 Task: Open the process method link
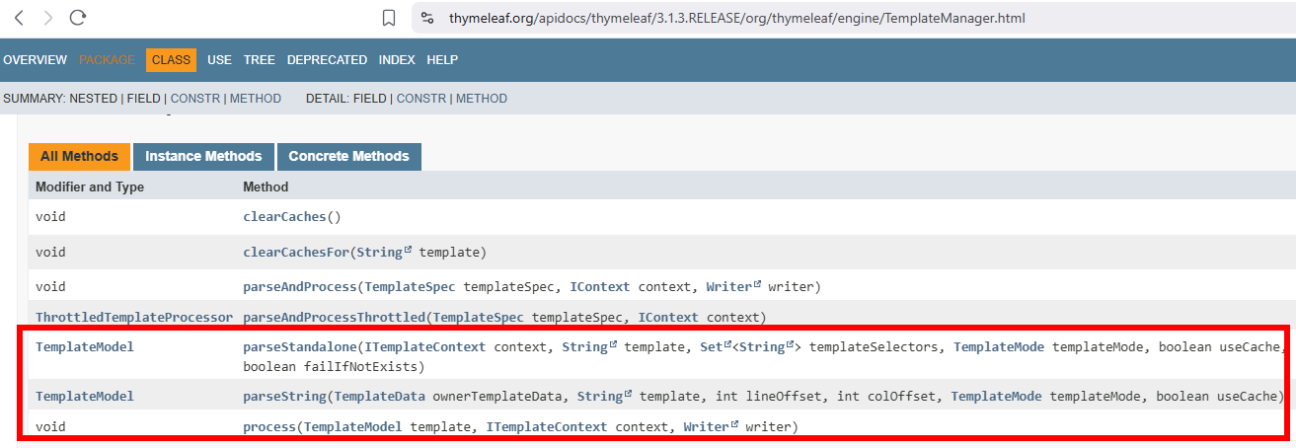click(269, 427)
